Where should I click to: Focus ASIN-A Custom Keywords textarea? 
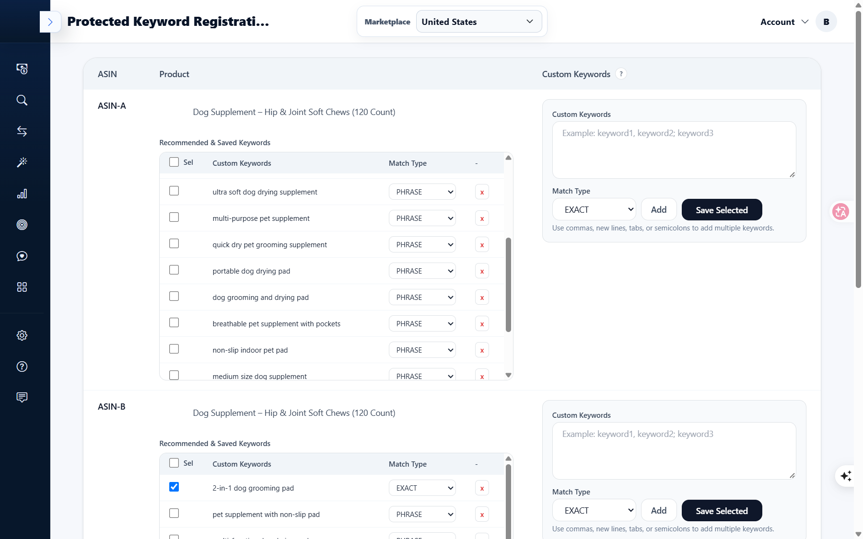[x=674, y=150]
